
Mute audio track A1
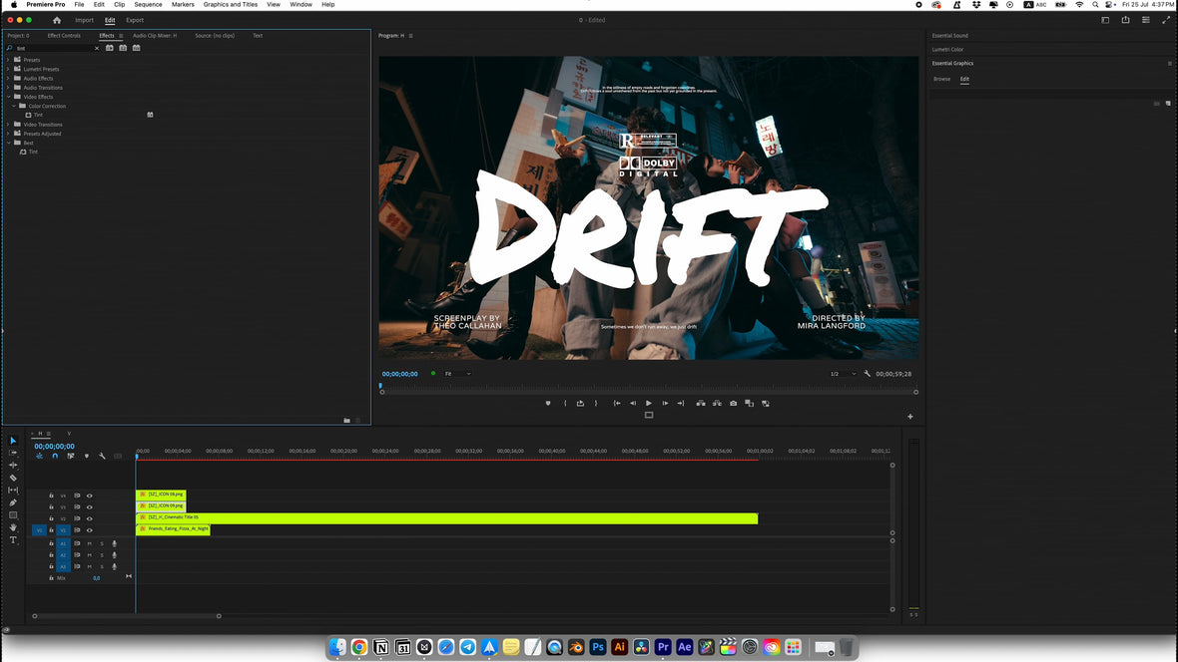point(89,543)
